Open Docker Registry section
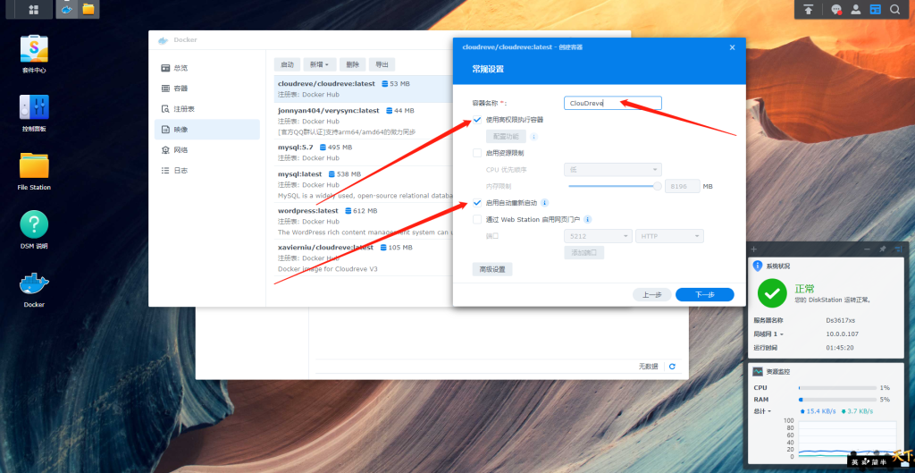915x473 pixels. [x=207, y=108]
